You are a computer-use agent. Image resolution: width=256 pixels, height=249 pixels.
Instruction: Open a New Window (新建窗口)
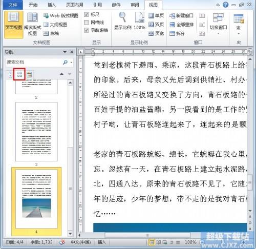(181, 16)
